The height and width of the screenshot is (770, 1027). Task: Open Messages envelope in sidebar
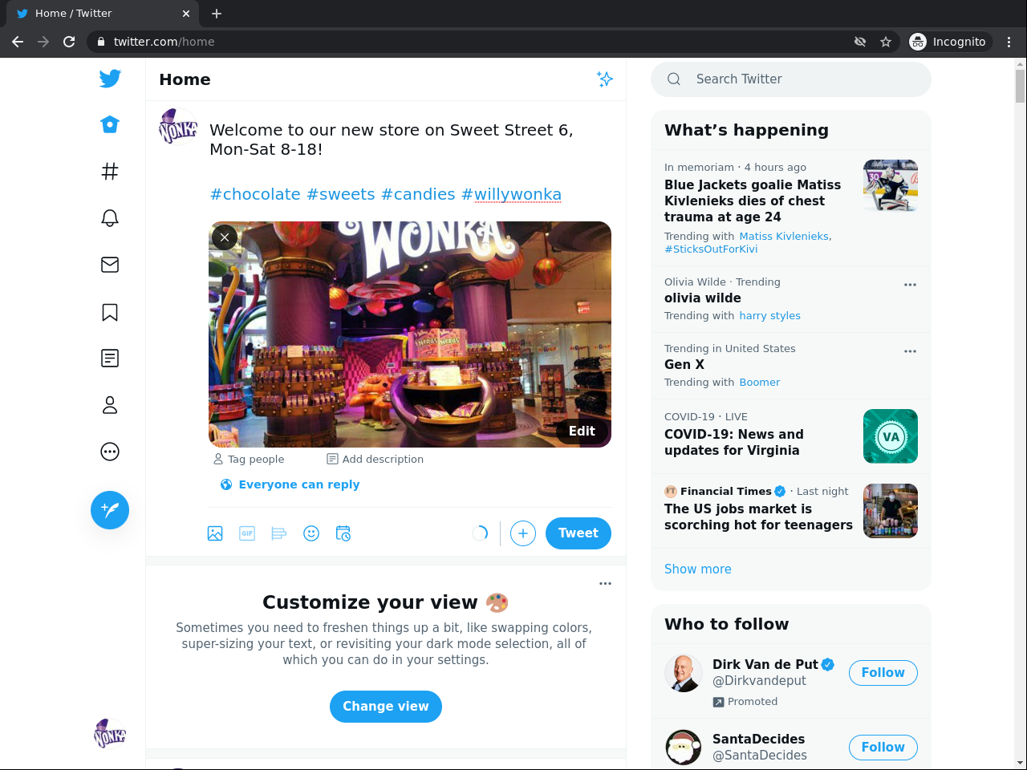(110, 265)
